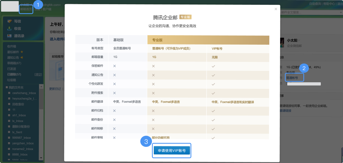This screenshot has height=163, width=343.
Task: Click the 个性化群发 row label
Action: pos(96,84)
